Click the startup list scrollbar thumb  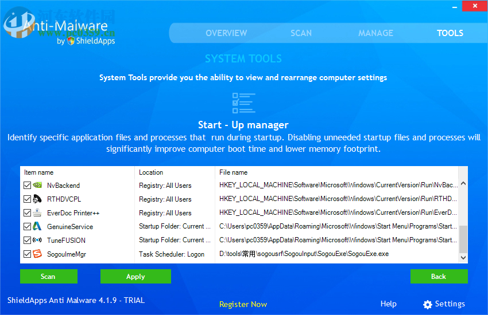coord(463,239)
